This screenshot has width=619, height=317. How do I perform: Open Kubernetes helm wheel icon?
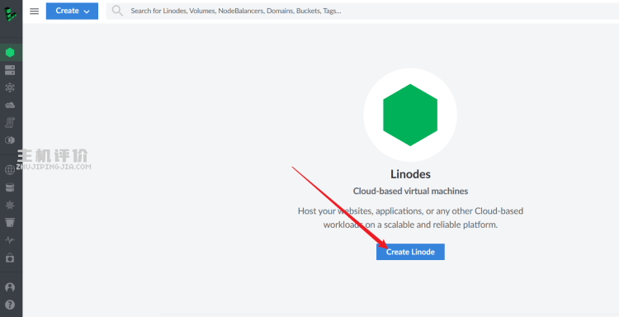[x=10, y=205]
